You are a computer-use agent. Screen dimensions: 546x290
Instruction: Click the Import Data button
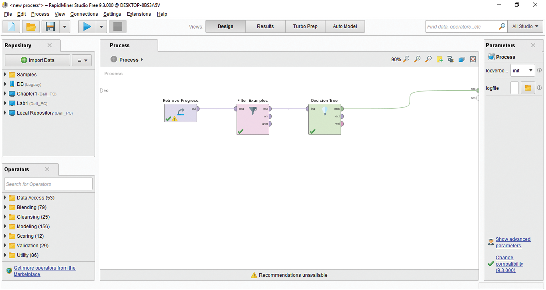pos(38,60)
